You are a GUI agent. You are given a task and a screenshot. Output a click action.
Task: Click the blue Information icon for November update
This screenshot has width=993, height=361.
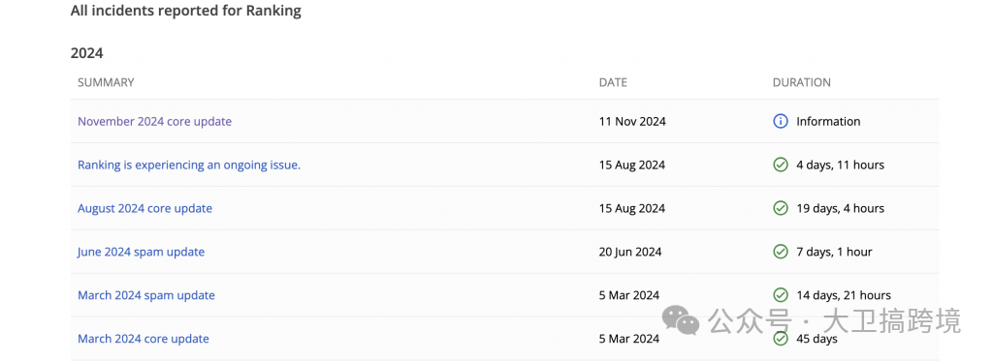[x=781, y=121]
